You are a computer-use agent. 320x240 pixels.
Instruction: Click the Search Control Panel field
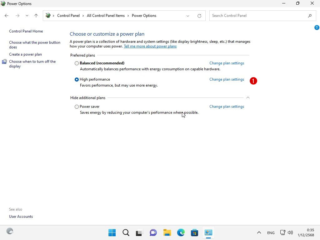(x=258, y=16)
